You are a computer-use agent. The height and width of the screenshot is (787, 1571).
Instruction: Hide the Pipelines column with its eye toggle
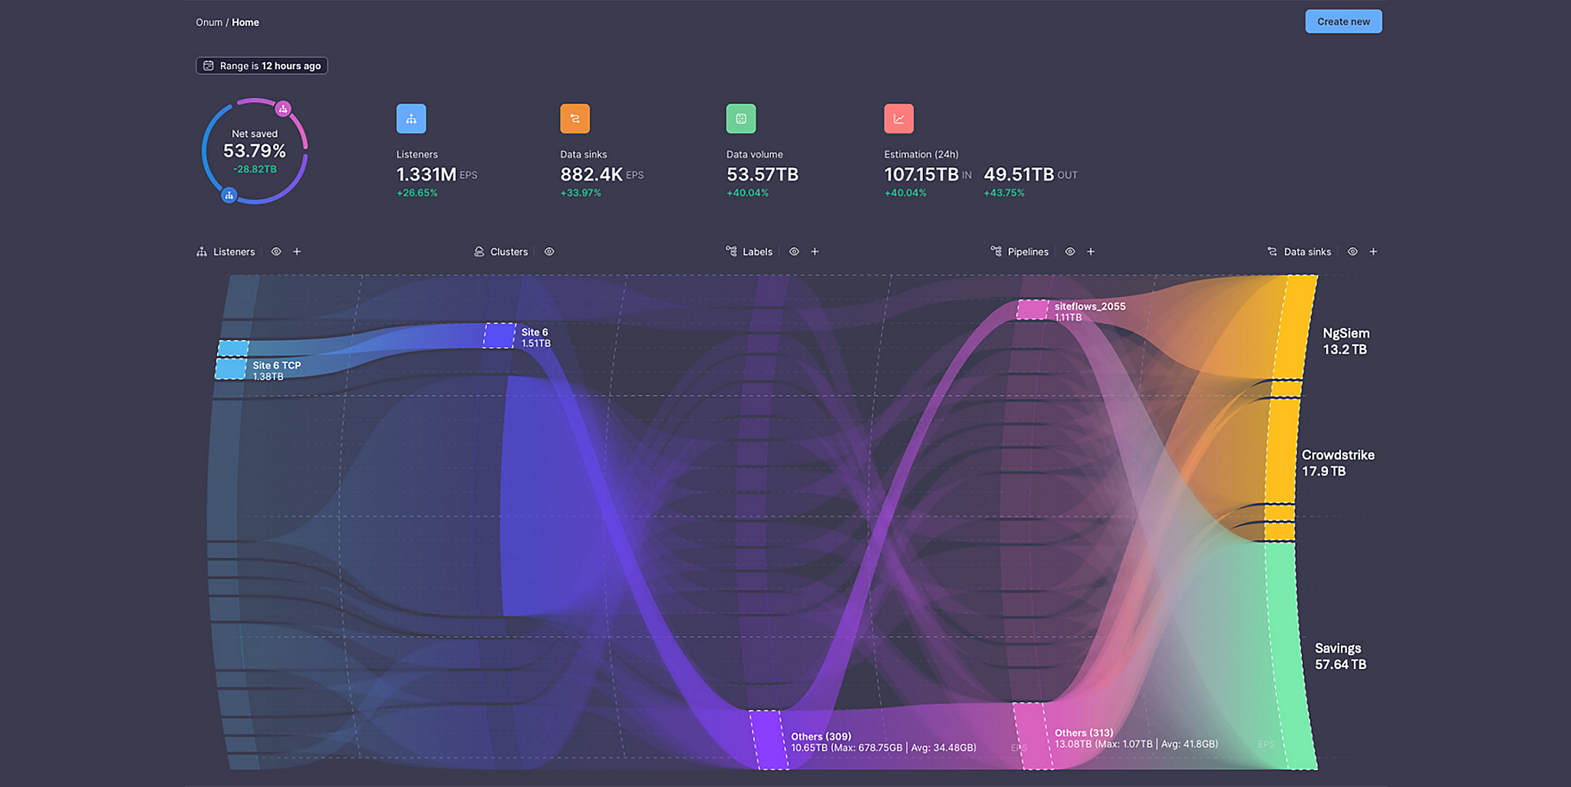pyautogui.click(x=1070, y=252)
